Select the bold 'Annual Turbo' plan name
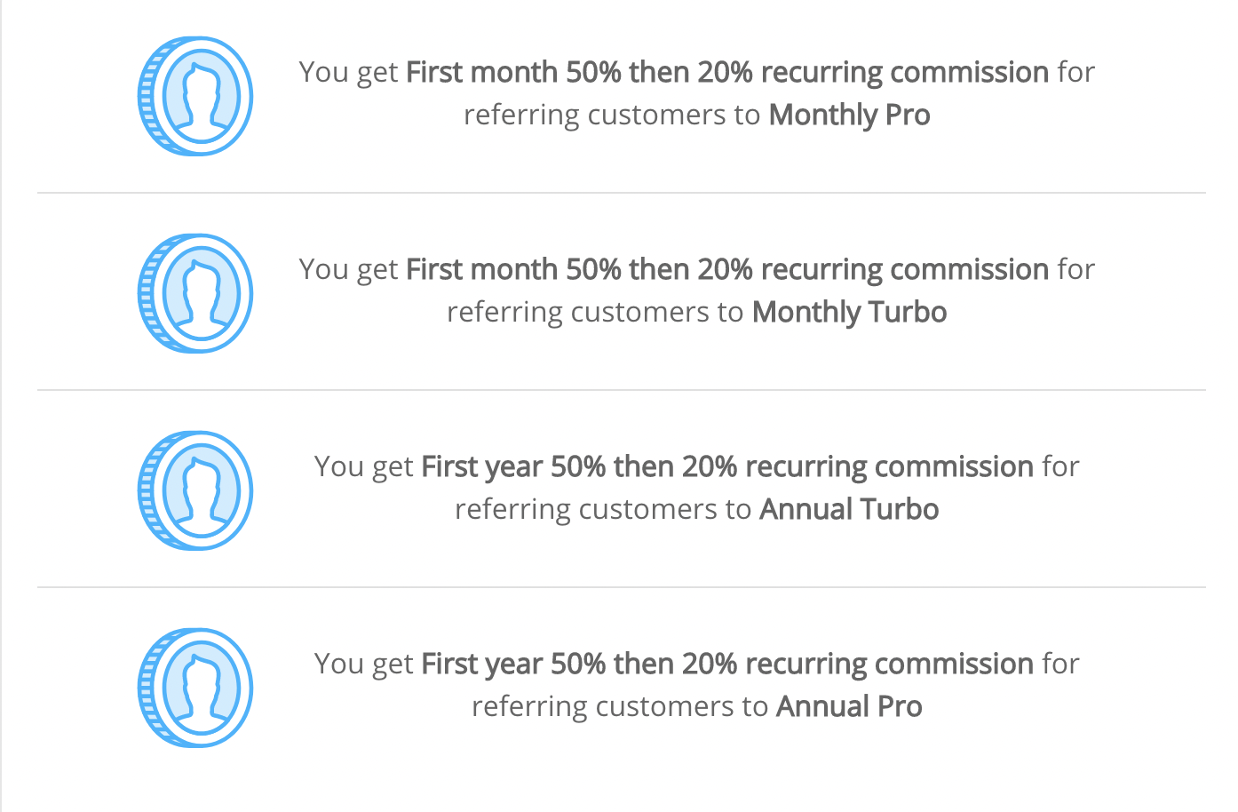Viewport: 1238px width, 812px height. click(x=850, y=509)
